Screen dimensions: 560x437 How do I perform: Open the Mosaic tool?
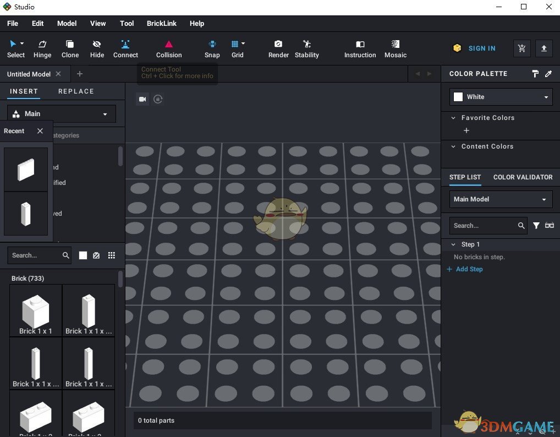click(395, 48)
